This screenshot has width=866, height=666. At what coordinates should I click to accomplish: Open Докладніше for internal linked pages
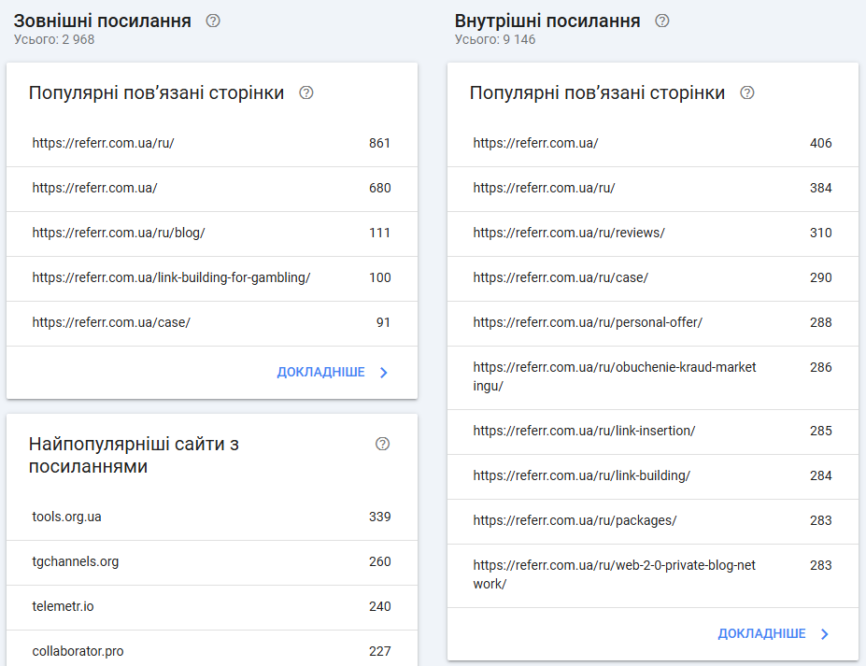(x=761, y=634)
